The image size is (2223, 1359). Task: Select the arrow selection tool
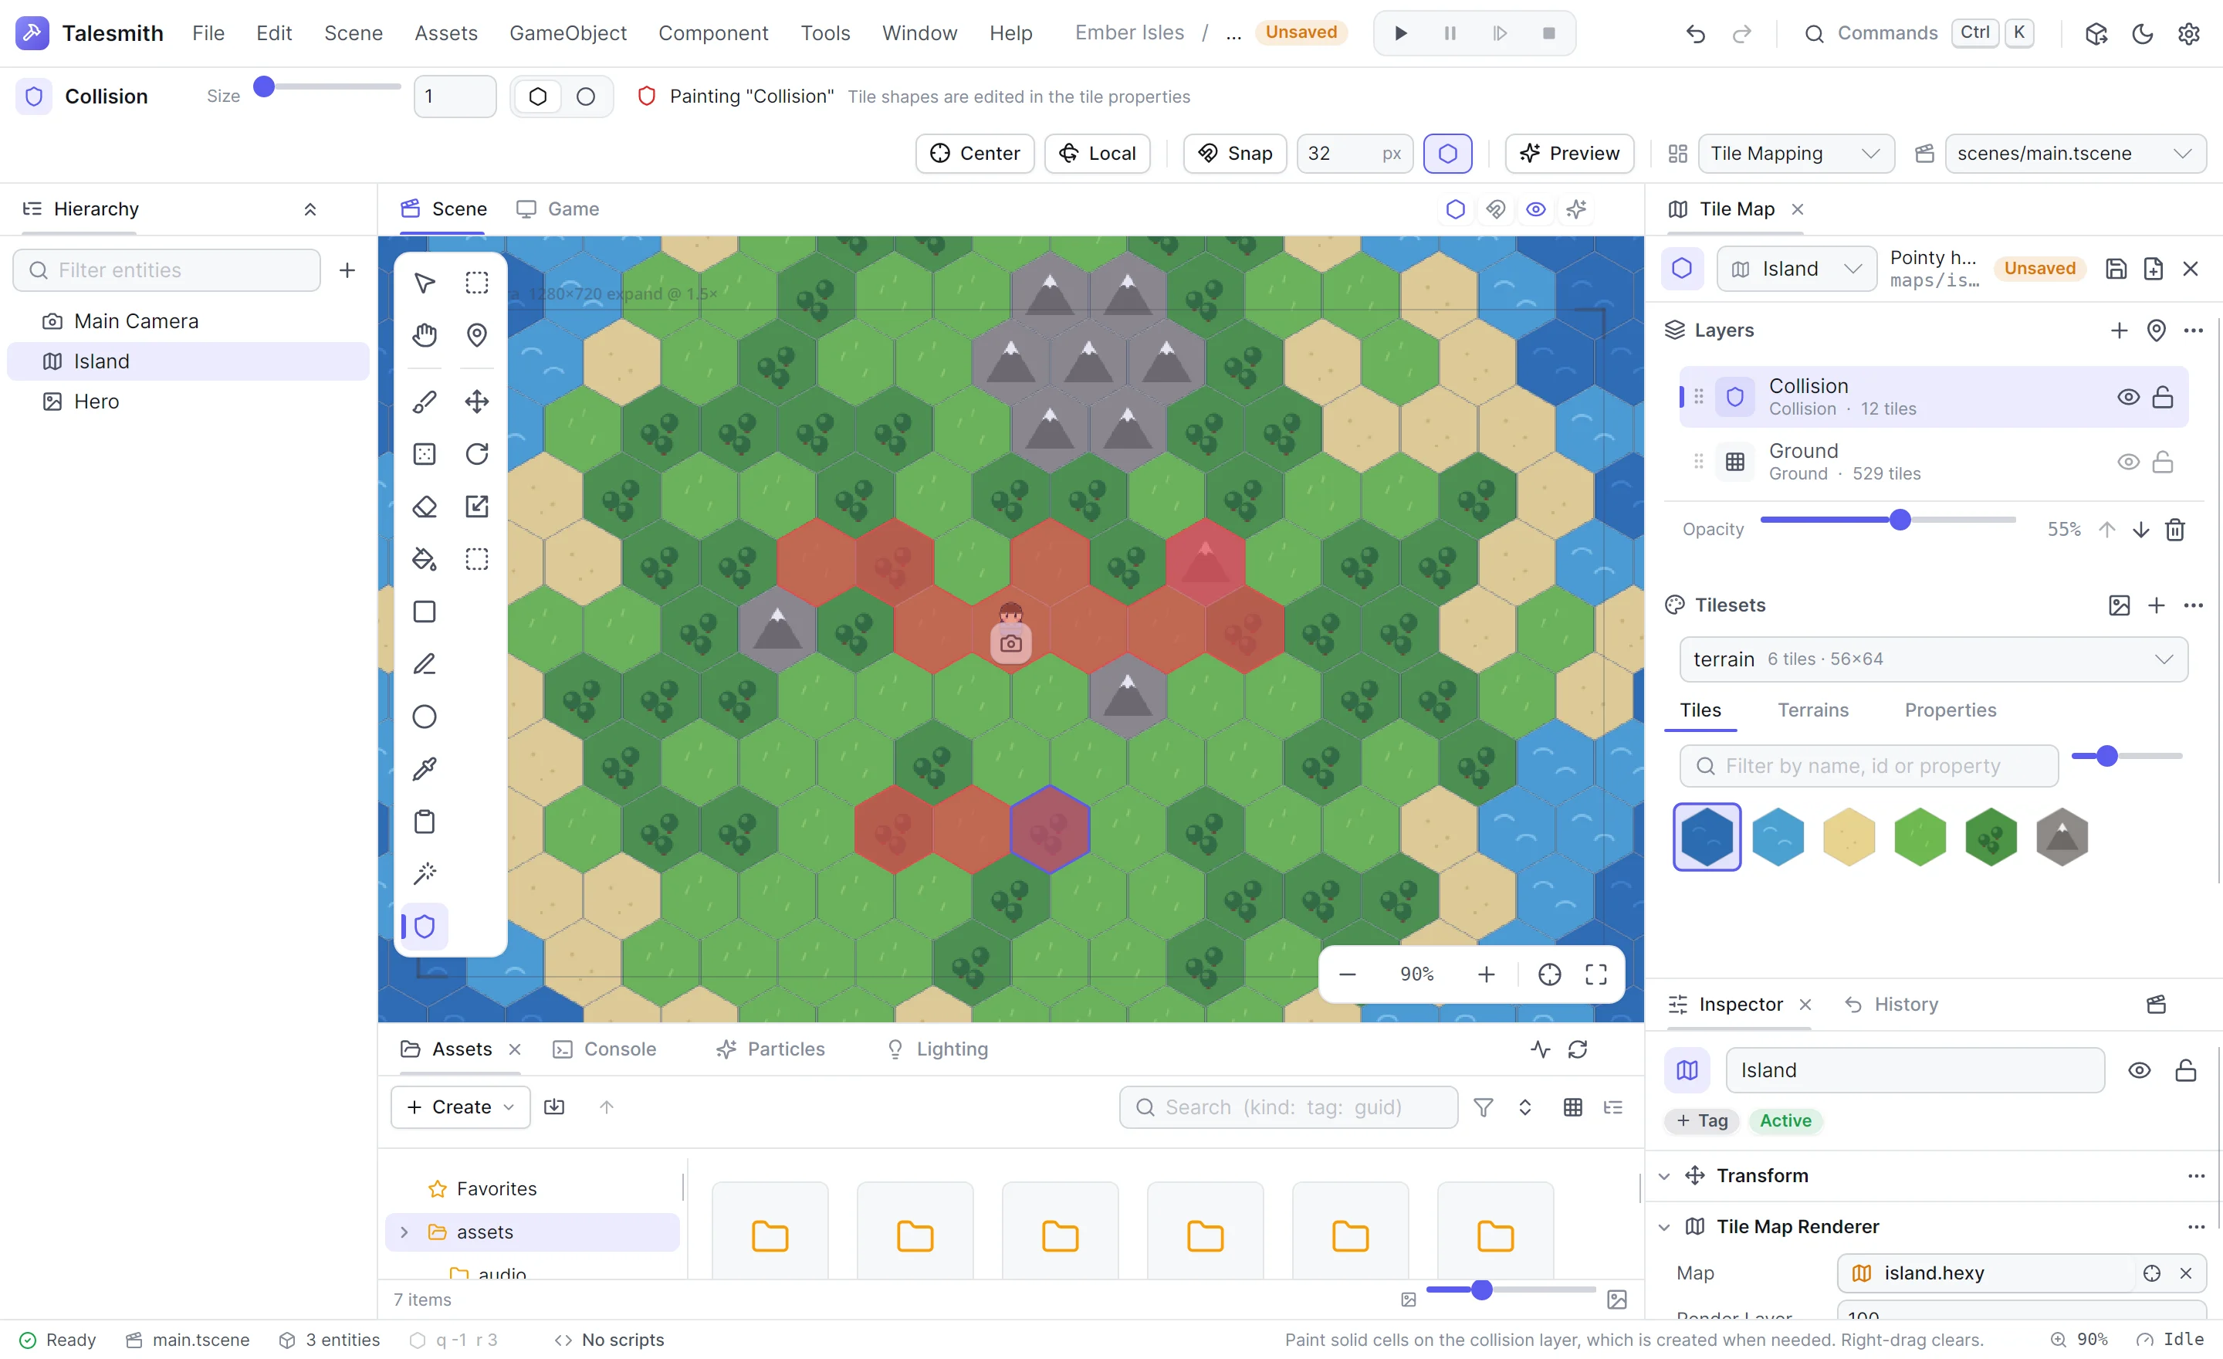pyautogui.click(x=424, y=283)
